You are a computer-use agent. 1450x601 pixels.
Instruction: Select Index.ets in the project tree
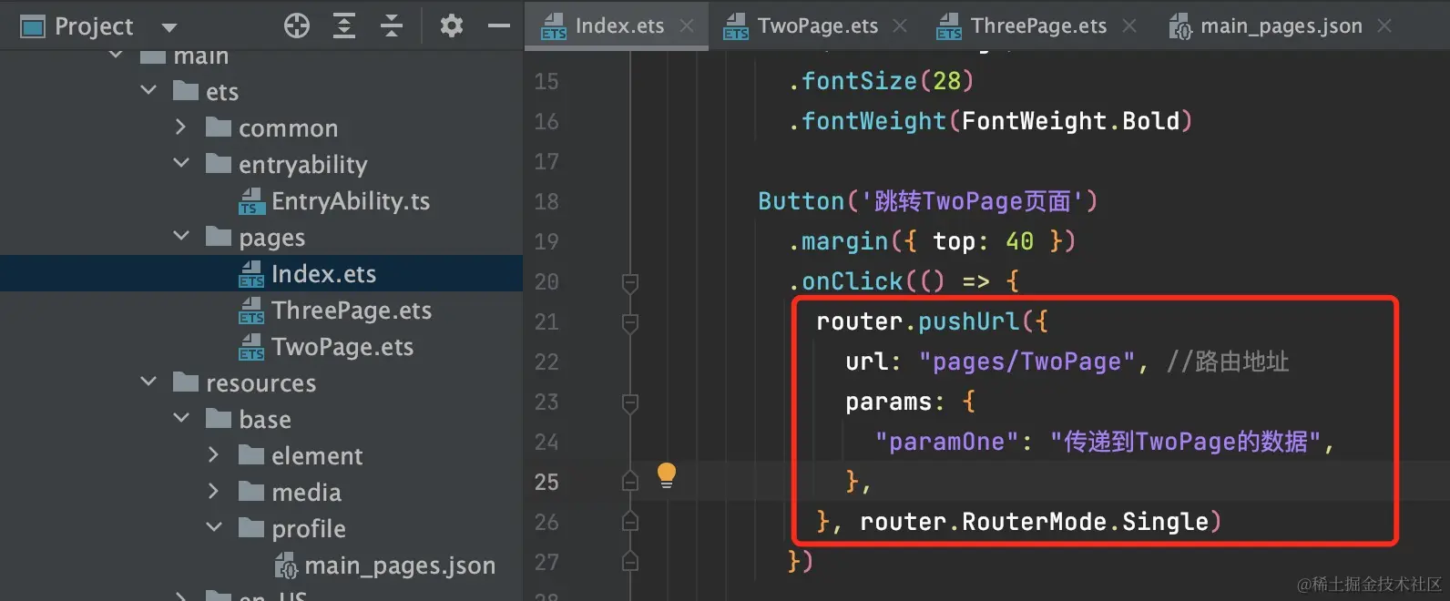[323, 274]
